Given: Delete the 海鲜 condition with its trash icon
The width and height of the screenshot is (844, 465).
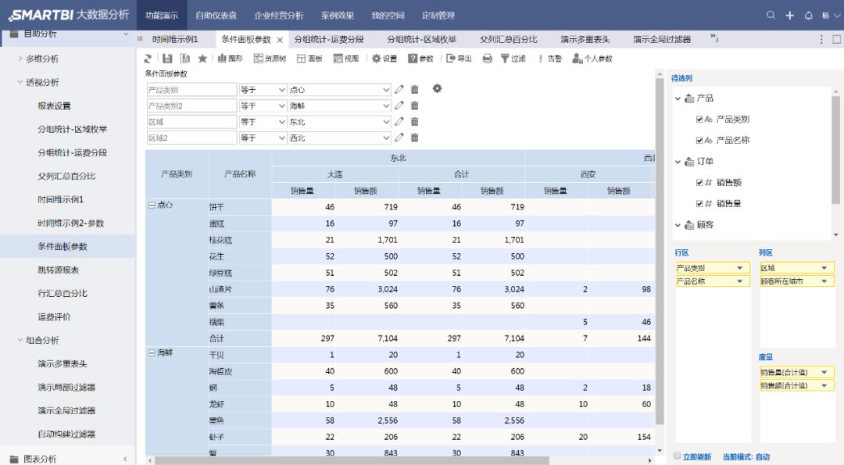Looking at the screenshot, I should 414,106.
